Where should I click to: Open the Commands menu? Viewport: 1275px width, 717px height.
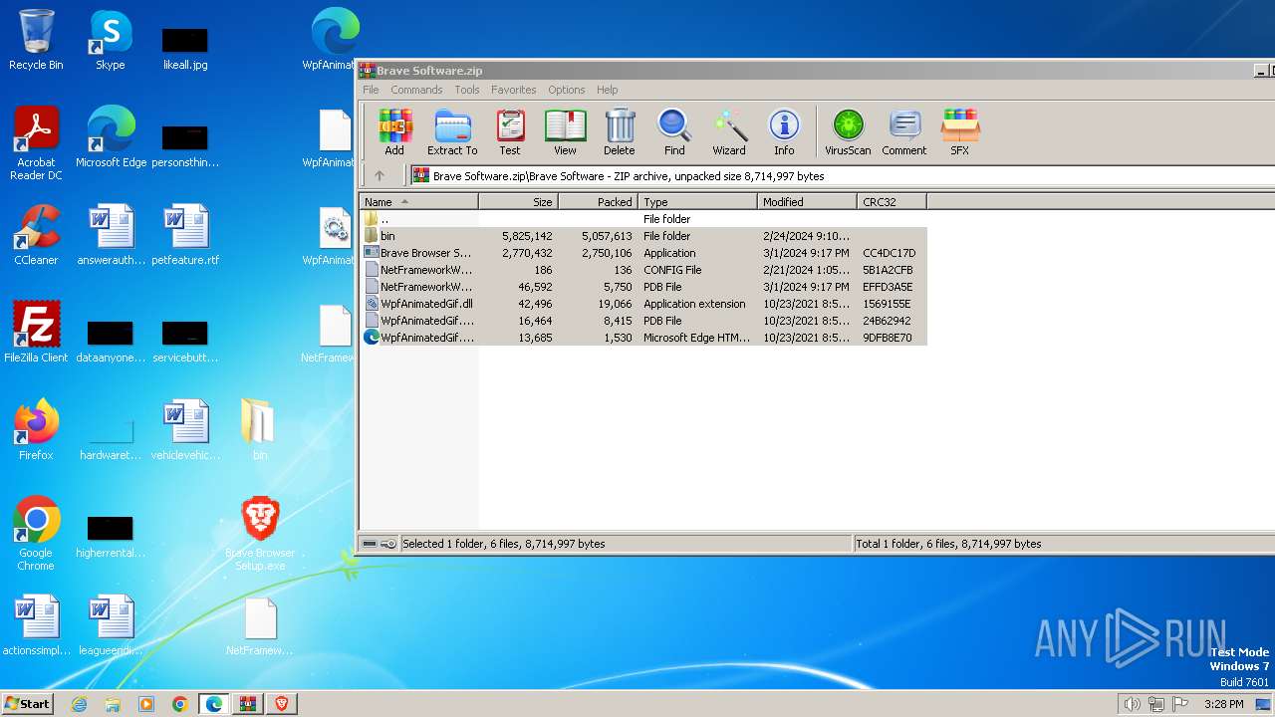coord(416,90)
